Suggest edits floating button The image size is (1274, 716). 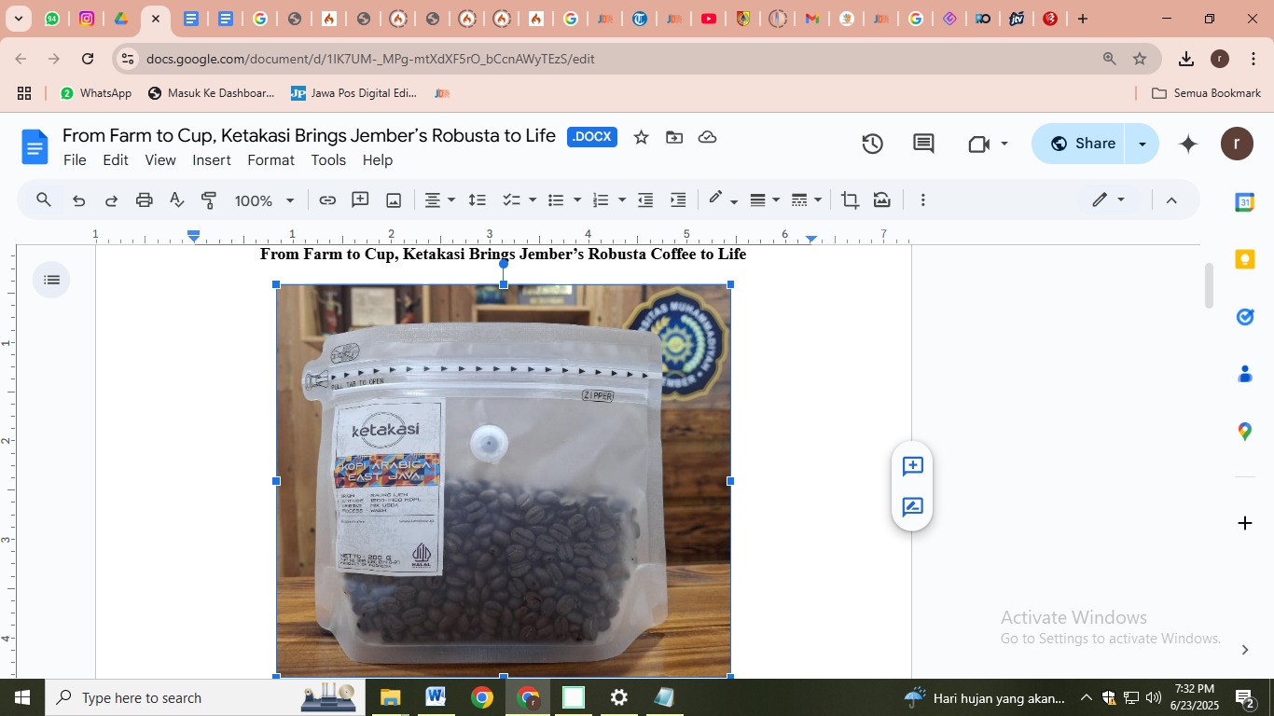912,507
